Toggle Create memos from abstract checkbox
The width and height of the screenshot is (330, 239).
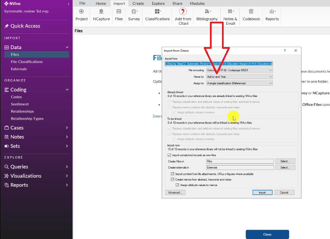(172, 180)
